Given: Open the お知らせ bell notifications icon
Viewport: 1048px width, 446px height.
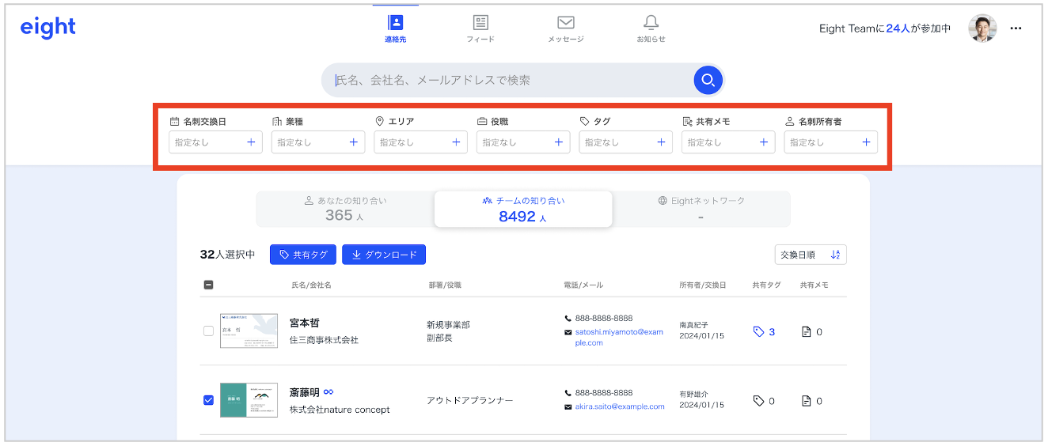Looking at the screenshot, I should point(651,23).
